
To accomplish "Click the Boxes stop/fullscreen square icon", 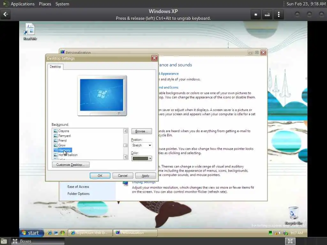I will coord(256,15).
